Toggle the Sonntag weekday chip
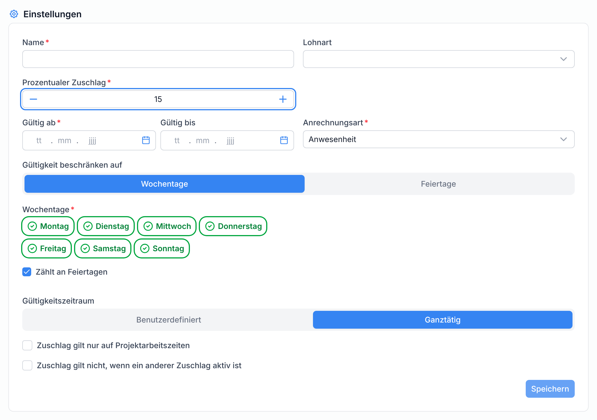 point(162,248)
